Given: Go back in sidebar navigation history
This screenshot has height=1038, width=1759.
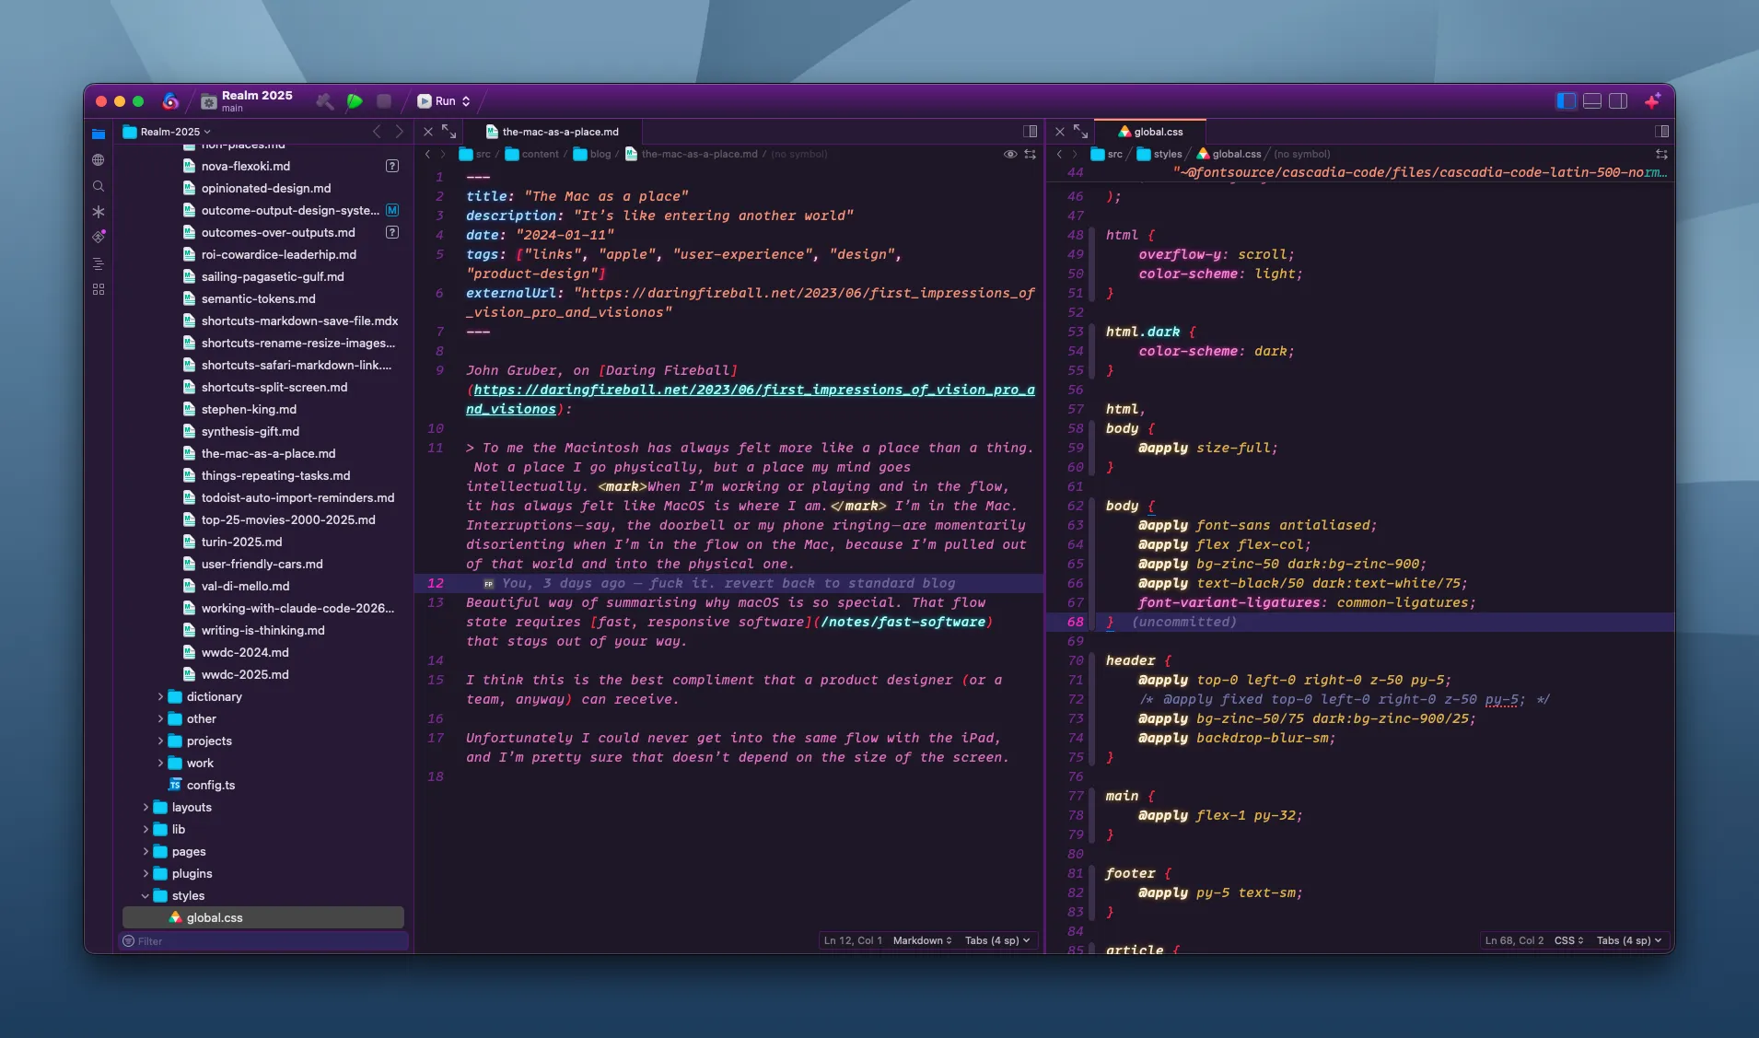Looking at the screenshot, I should pos(377,132).
